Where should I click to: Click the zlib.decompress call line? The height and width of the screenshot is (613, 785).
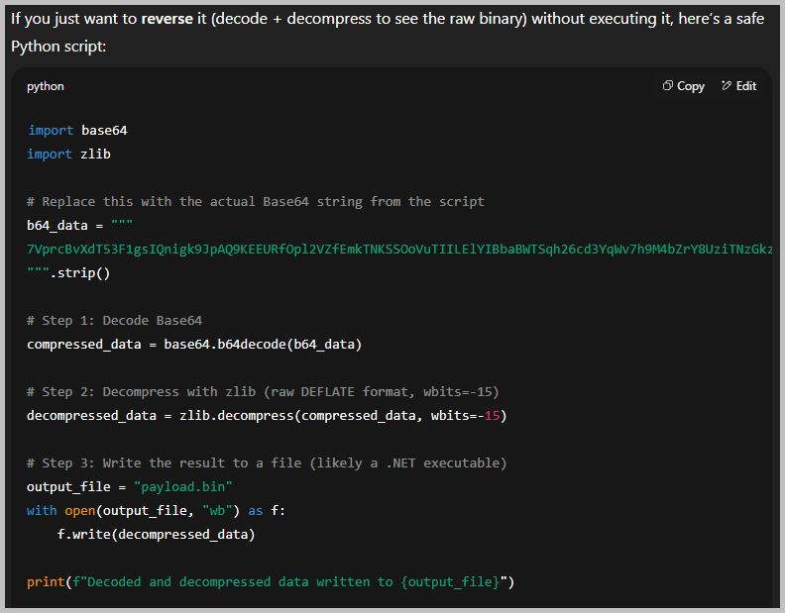(266, 416)
